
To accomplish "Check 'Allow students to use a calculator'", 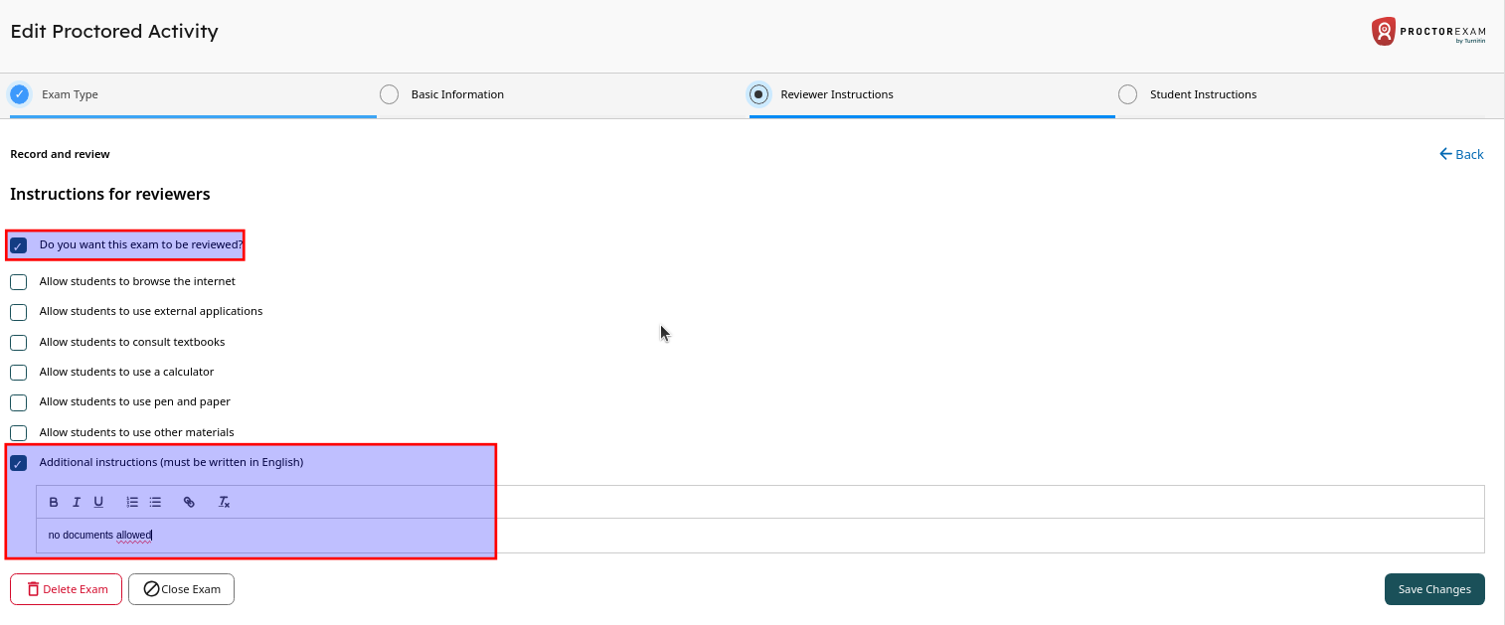I will click(18, 373).
